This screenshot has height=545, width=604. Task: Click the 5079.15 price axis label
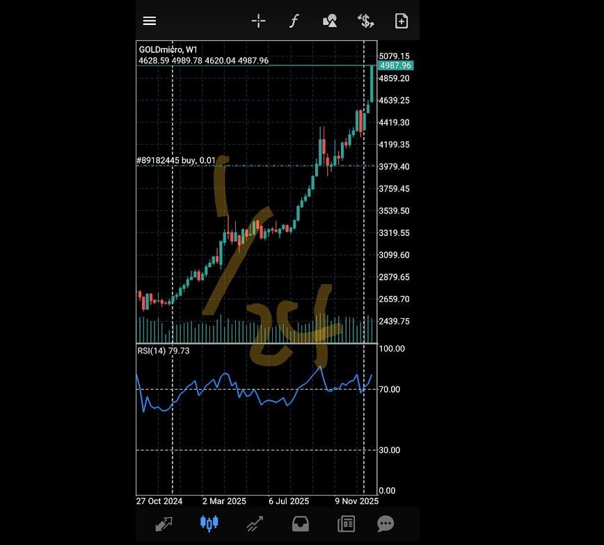point(394,56)
